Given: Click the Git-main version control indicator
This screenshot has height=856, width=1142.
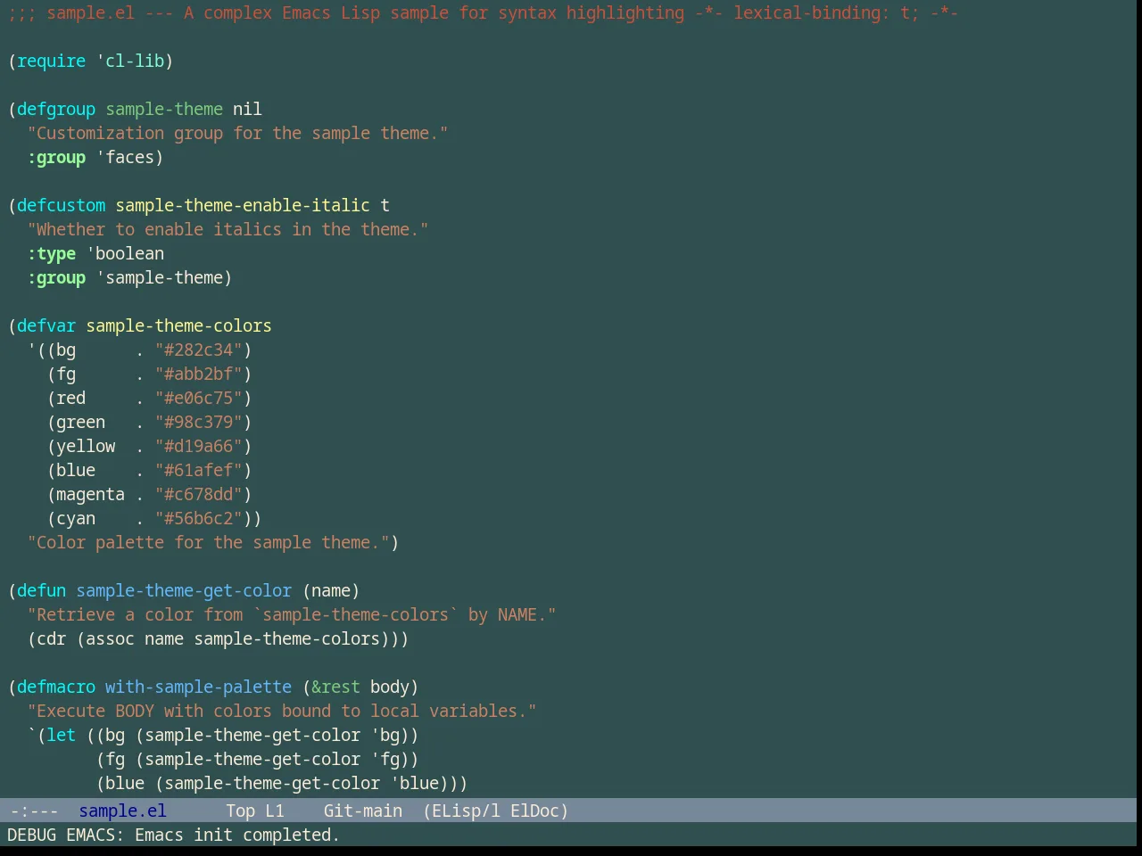Looking at the screenshot, I should [x=362, y=811].
